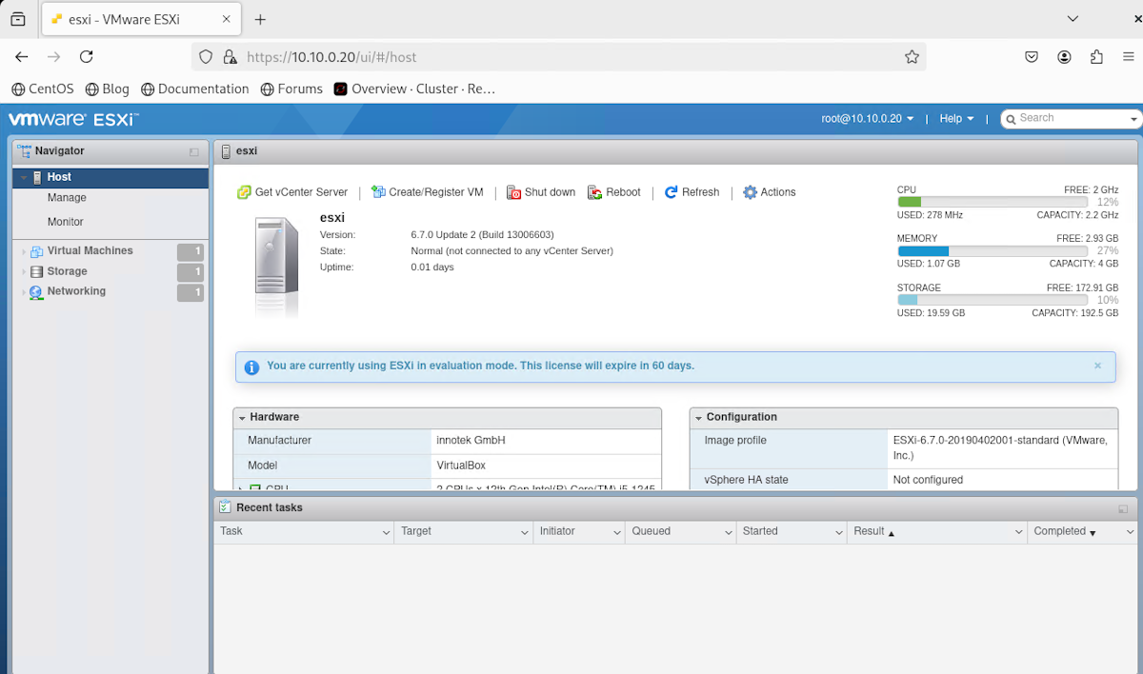The image size is (1143, 674).
Task: Click the Shut down icon
Action: coord(513,192)
